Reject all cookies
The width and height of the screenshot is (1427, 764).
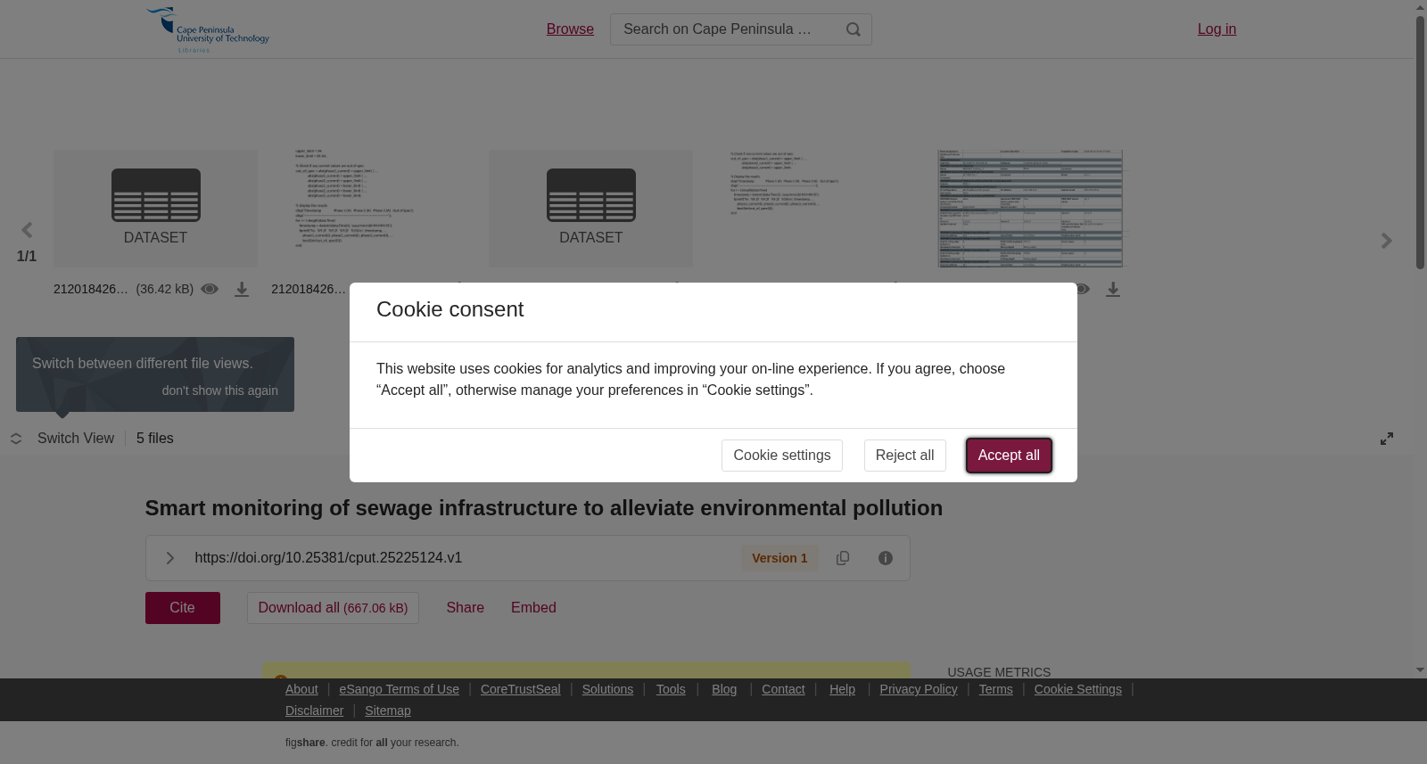pyautogui.click(x=904, y=456)
